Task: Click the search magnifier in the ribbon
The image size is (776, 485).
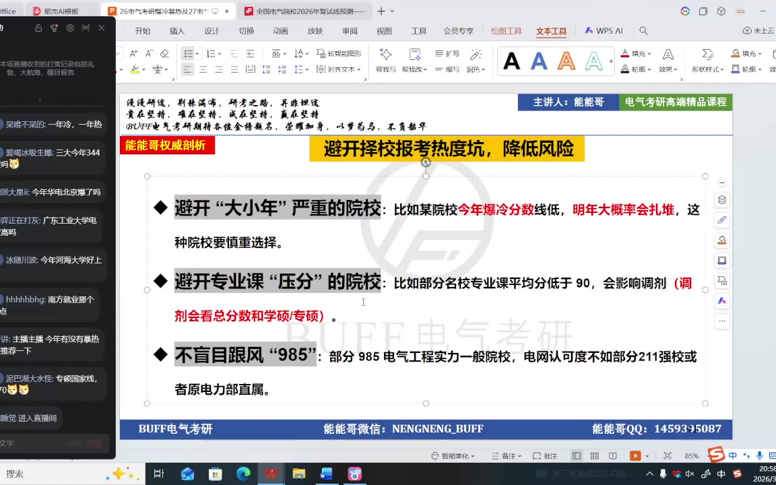Action: click(x=643, y=31)
